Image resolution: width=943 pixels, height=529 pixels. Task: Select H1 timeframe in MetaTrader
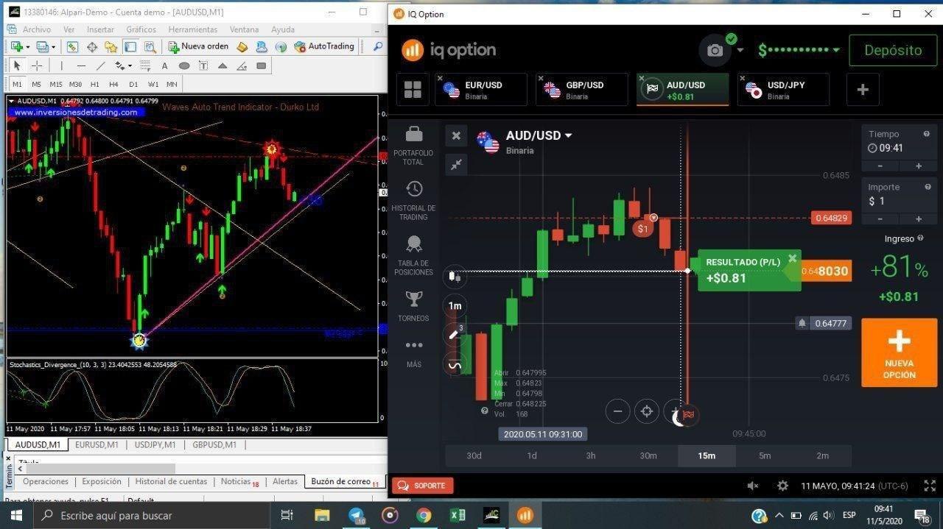[94, 84]
